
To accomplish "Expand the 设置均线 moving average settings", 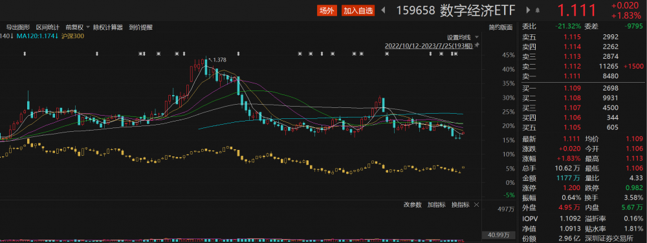I will 463,37.
